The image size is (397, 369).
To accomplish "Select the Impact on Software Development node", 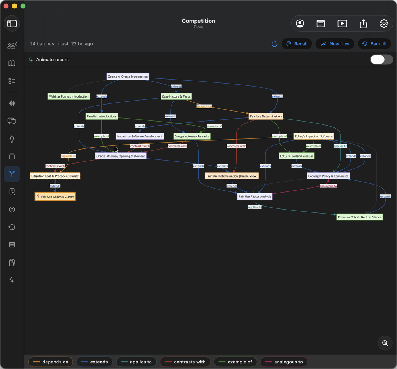I will tap(140, 136).
